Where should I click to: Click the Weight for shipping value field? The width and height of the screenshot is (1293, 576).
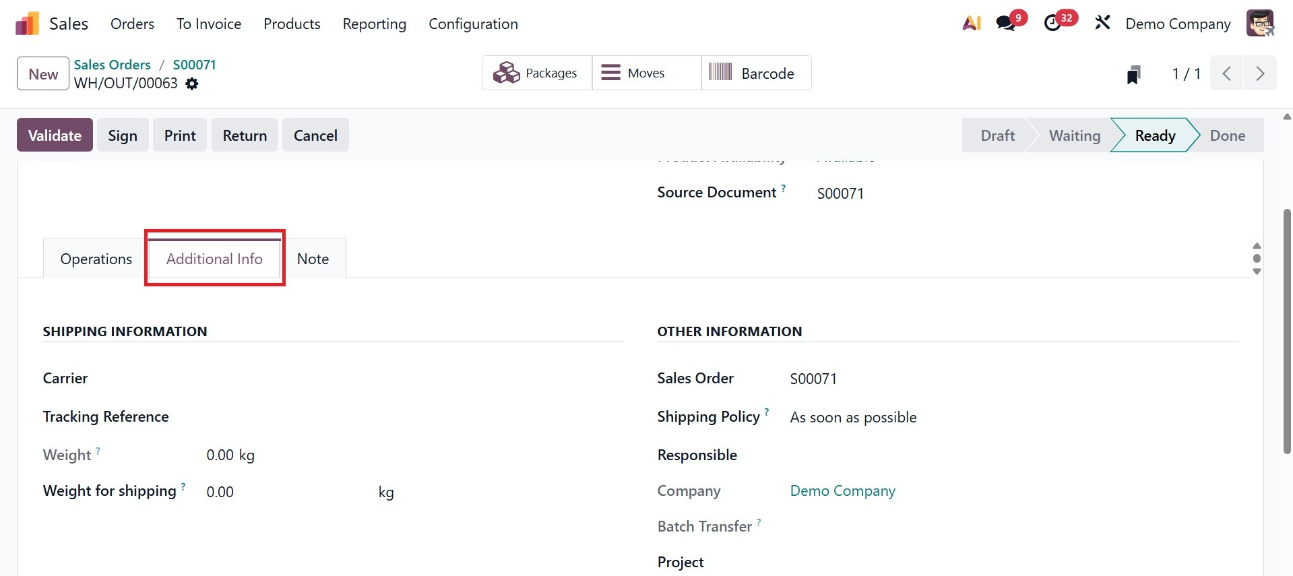(x=283, y=492)
